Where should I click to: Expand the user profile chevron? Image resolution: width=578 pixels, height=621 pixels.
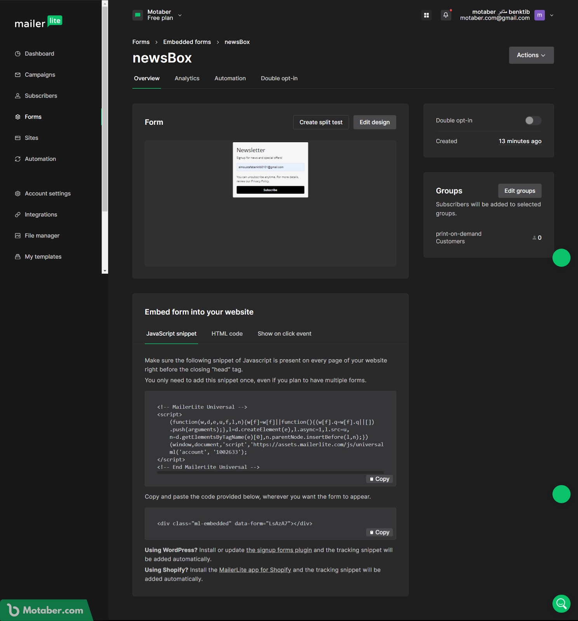pos(552,15)
